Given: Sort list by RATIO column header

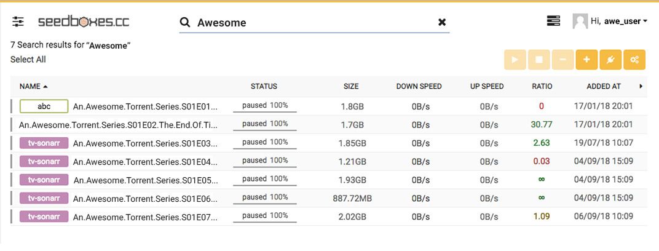Looking at the screenshot, I should point(542,86).
